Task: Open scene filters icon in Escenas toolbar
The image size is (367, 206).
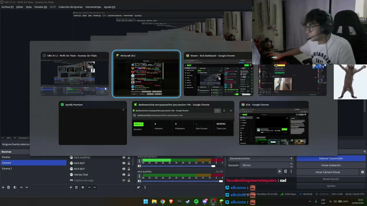Action: coord(15,187)
